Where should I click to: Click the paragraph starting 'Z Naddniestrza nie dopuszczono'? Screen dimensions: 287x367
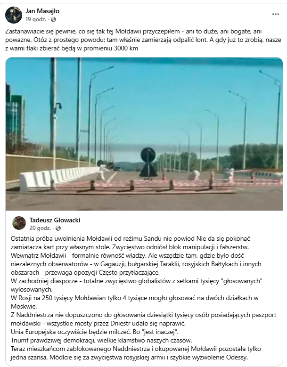click(x=143, y=319)
